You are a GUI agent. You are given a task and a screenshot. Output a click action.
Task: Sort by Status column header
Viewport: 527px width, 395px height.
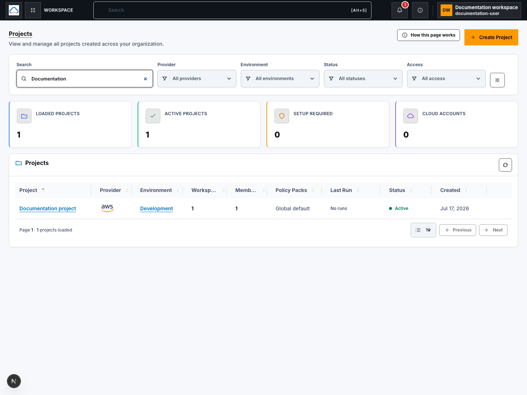pyautogui.click(x=401, y=190)
